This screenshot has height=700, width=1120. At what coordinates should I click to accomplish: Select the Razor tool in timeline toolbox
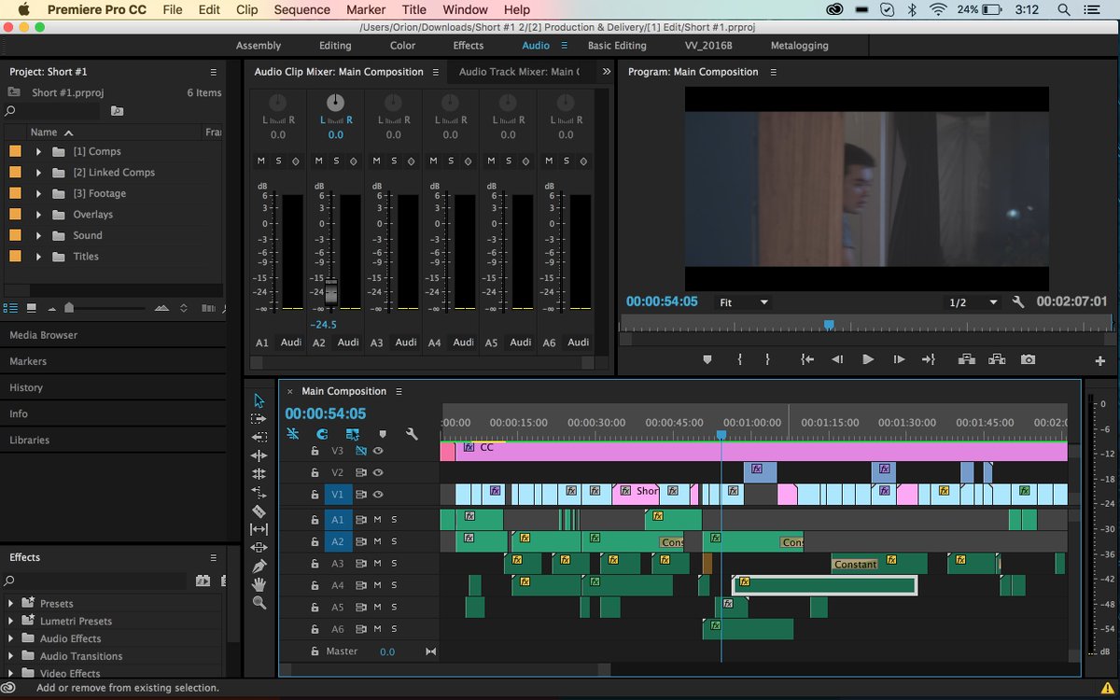[x=259, y=511]
